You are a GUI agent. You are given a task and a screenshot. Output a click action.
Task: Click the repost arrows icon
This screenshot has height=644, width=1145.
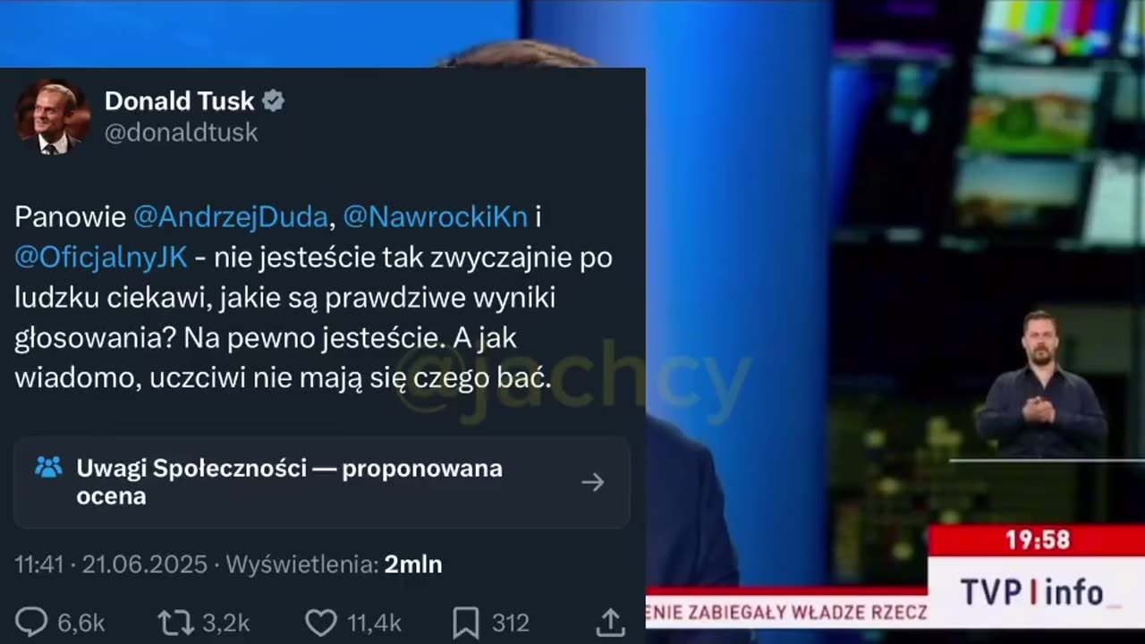coord(174,623)
